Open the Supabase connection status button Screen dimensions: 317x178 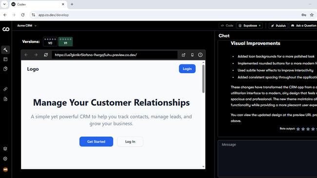[250, 26]
